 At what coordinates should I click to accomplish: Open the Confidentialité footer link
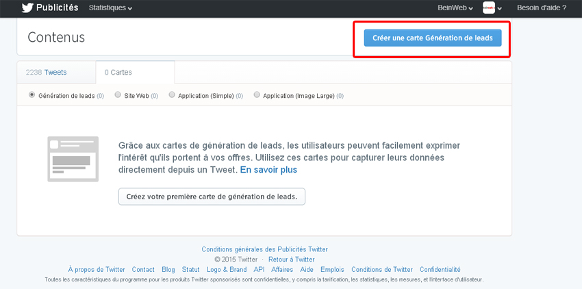click(440, 270)
